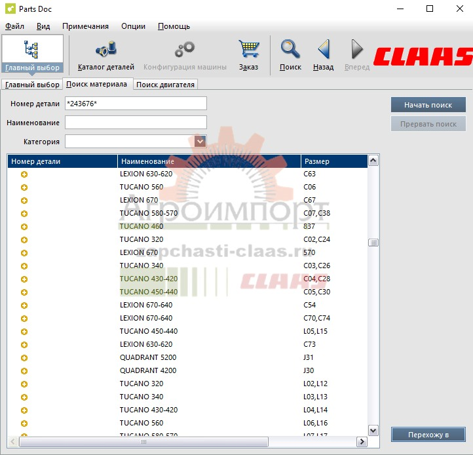Image resolution: width=473 pixels, height=455 pixels.
Task: Click Прервать поиск button
Action: point(428,124)
